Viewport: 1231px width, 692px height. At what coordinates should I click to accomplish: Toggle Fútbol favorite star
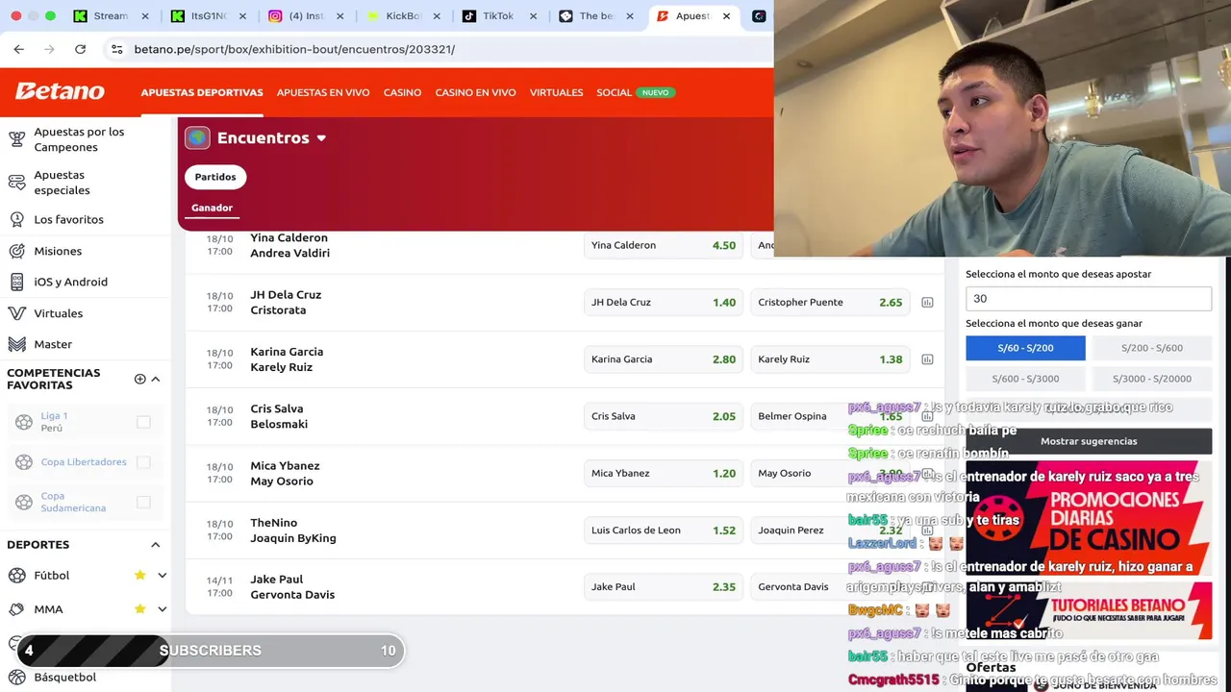point(139,575)
